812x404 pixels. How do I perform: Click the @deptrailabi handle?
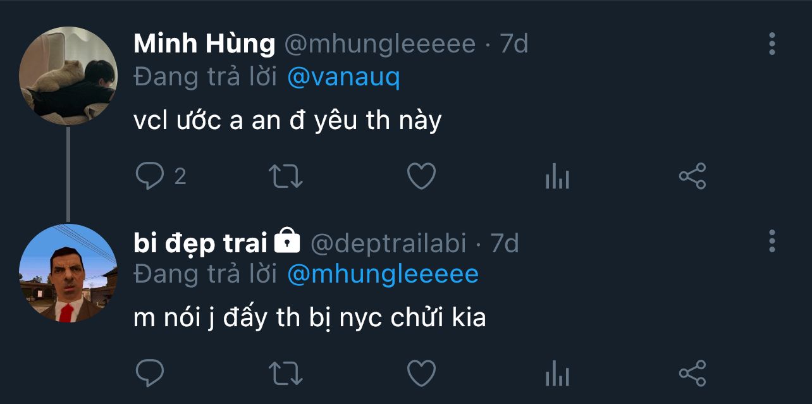coord(388,243)
